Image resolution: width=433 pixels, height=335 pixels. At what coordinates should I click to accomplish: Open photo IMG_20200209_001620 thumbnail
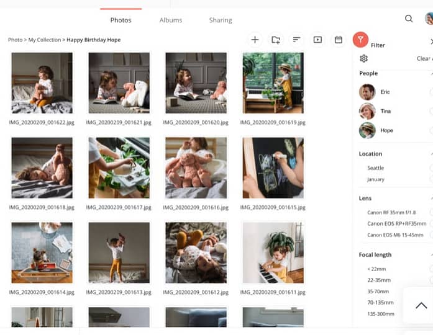pyautogui.click(x=196, y=83)
